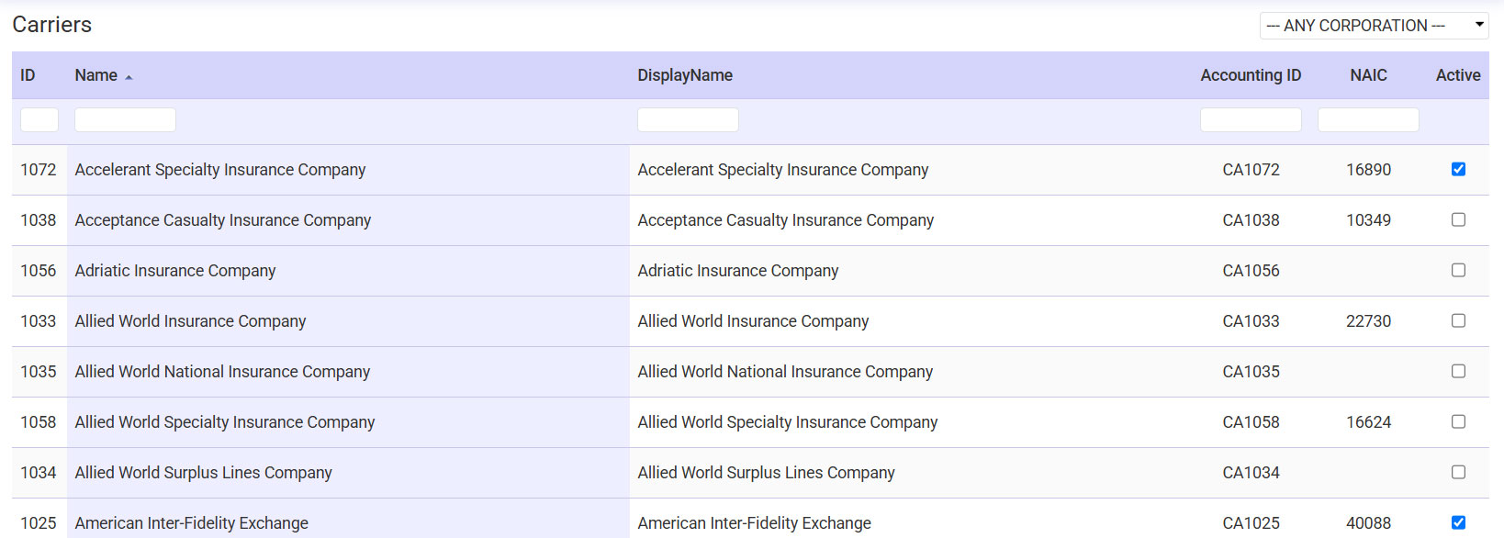Open the ANY CORPORATION dropdown
This screenshot has height=538, width=1504.
click(x=1373, y=26)
